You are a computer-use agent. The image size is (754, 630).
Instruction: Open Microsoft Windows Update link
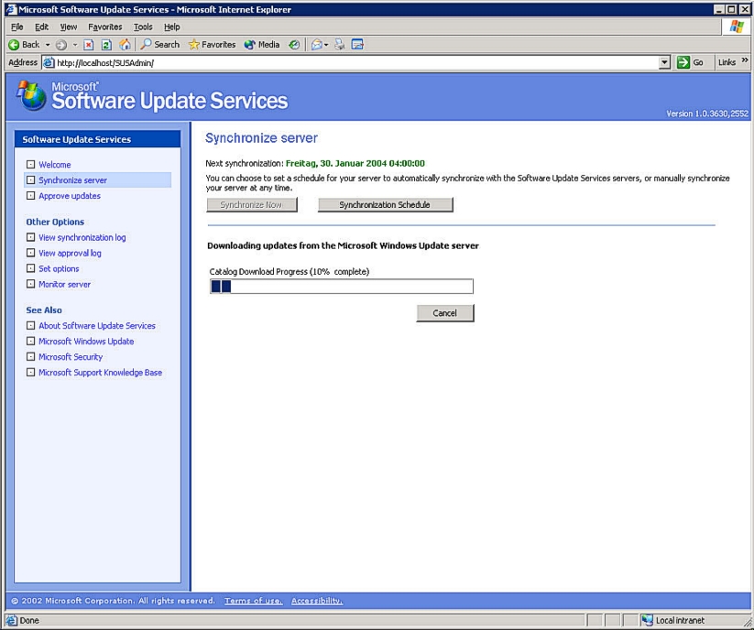[x=86, y=342]
